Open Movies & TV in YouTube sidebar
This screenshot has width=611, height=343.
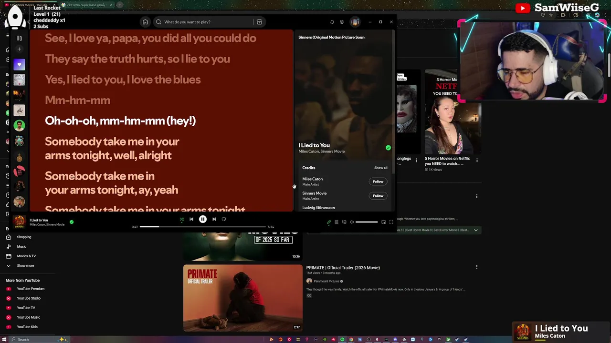(x=26, y=256)
